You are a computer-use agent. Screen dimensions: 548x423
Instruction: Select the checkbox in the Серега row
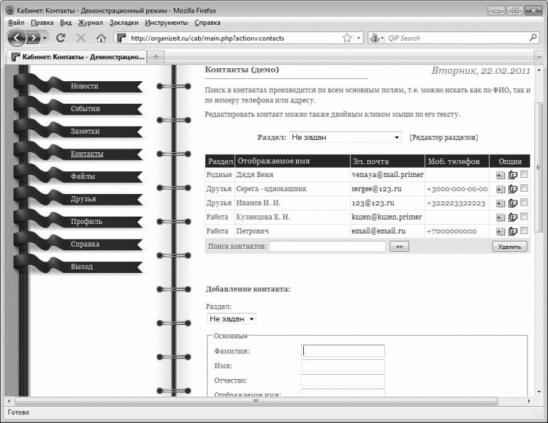point(524,188)
